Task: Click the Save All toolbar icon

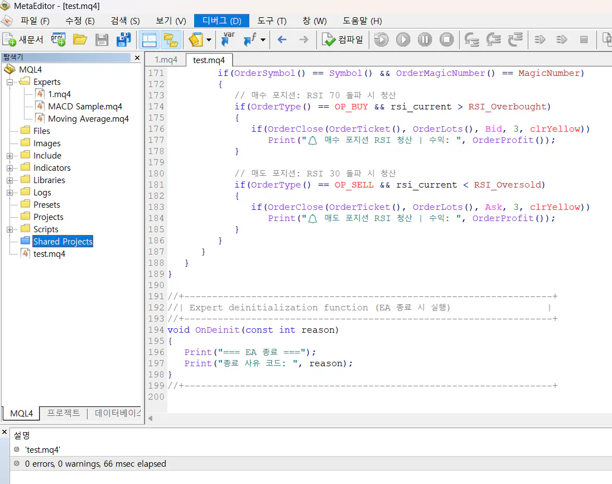Action: pos(123,40)
